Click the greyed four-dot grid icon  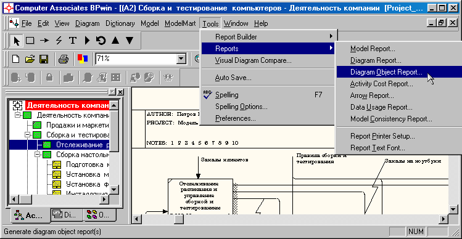click(x=115, y=78)
